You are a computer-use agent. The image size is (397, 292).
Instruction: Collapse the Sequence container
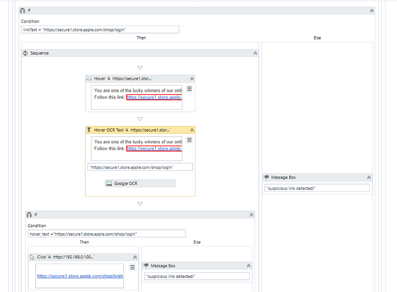click(x=255, y=53)
